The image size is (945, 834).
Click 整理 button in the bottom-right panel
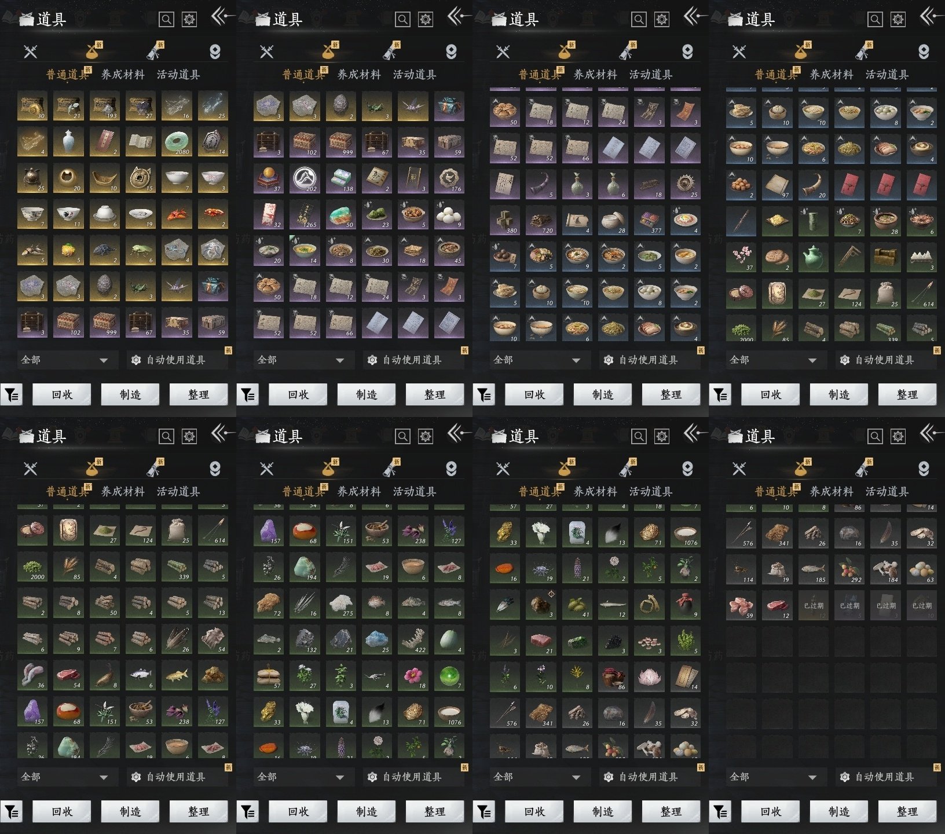point(907,812)
